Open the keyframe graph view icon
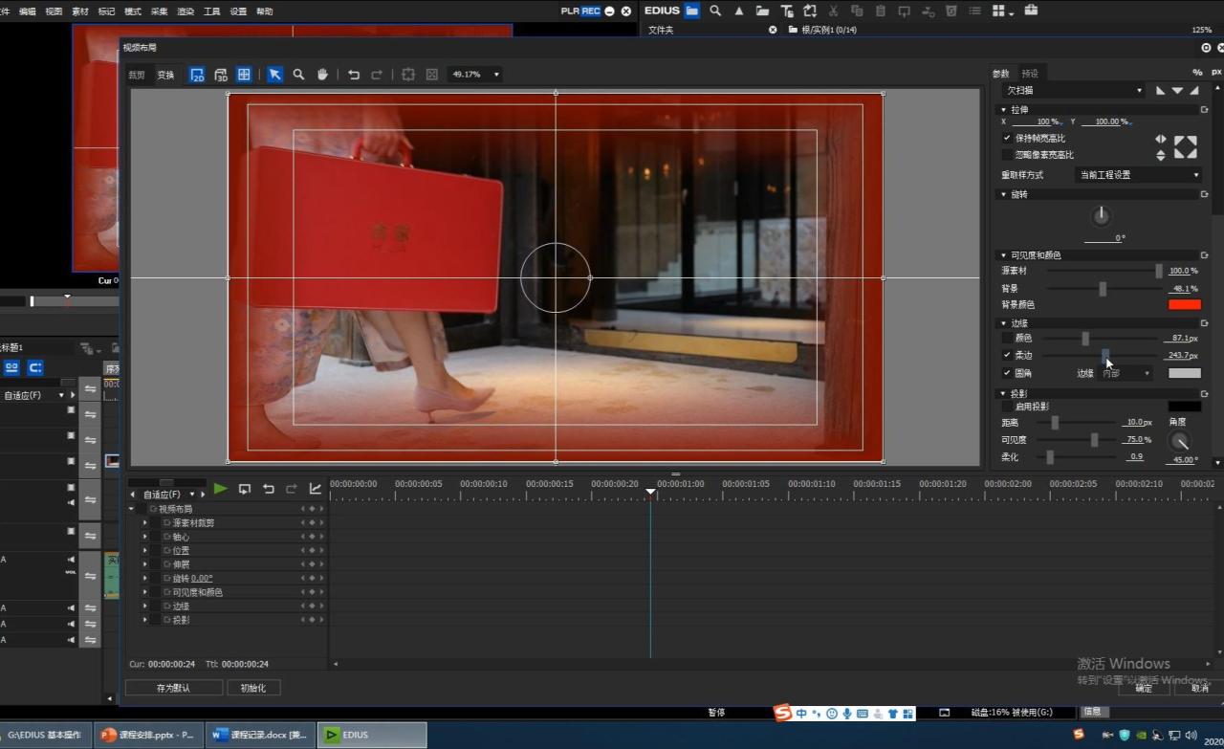 [x=316, y=489]
